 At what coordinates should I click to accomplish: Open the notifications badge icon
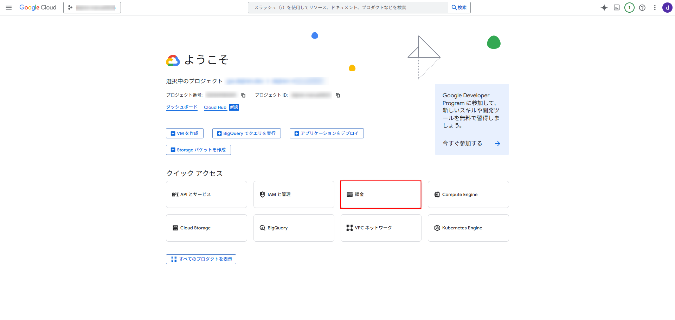click(x=629, y=8)
